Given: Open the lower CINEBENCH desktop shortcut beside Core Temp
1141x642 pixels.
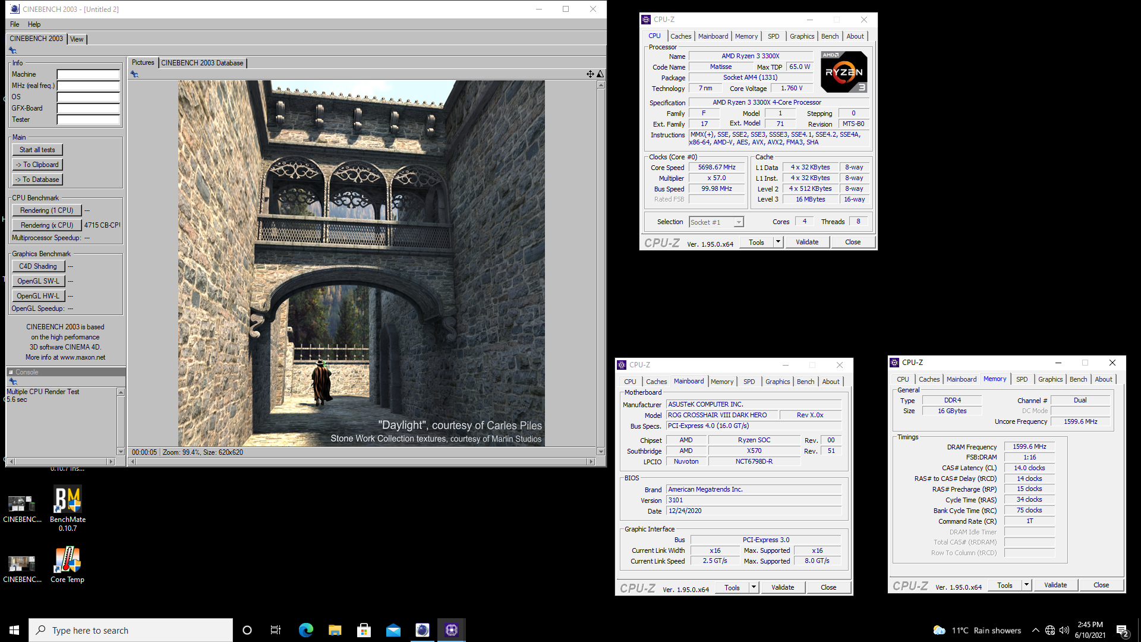Looking at the screenshot, I should pos(22,568).
